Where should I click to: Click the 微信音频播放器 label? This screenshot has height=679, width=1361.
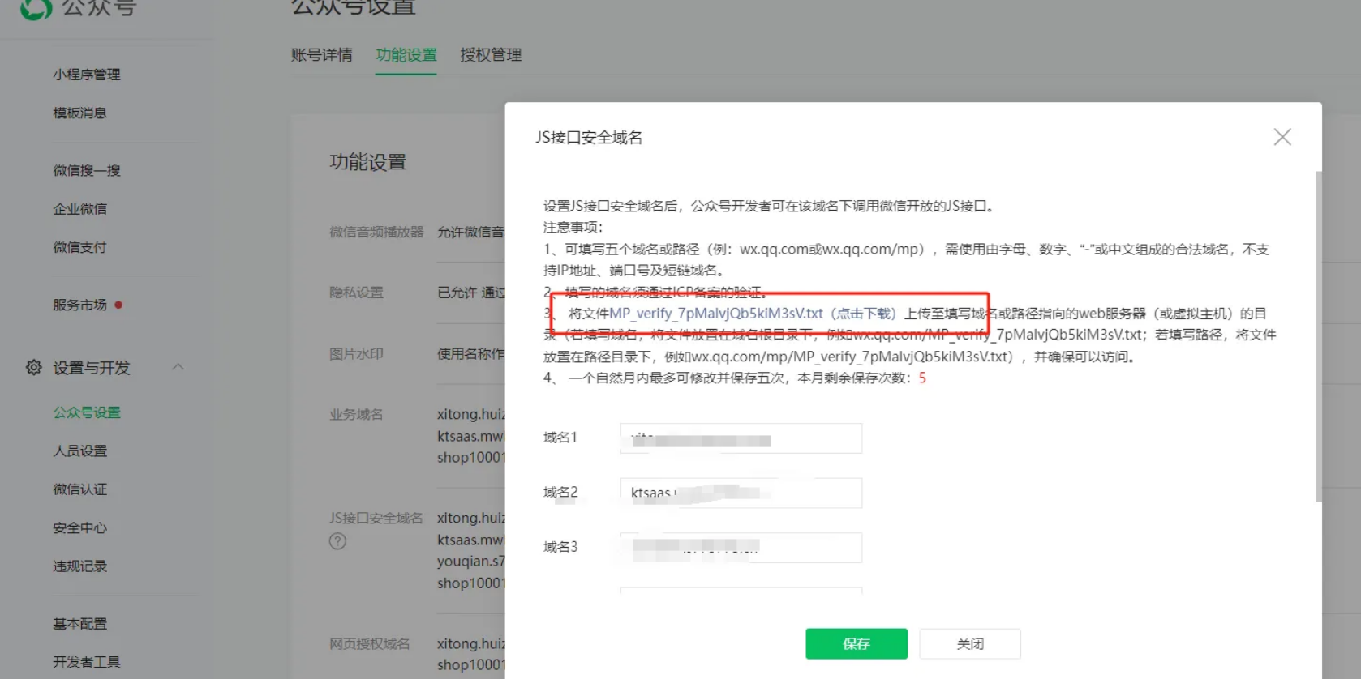pyautogui.click(x=376, y=232)
